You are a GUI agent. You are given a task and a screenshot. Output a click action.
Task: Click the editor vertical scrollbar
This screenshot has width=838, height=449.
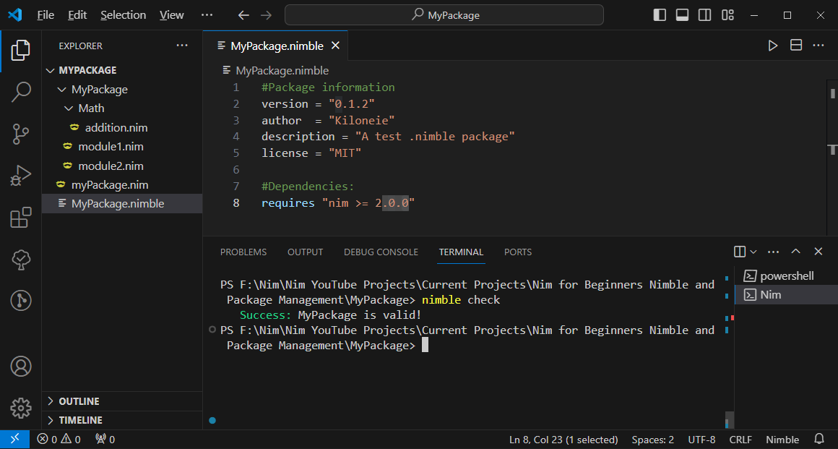pyautogui.click(x=833, y=157)
